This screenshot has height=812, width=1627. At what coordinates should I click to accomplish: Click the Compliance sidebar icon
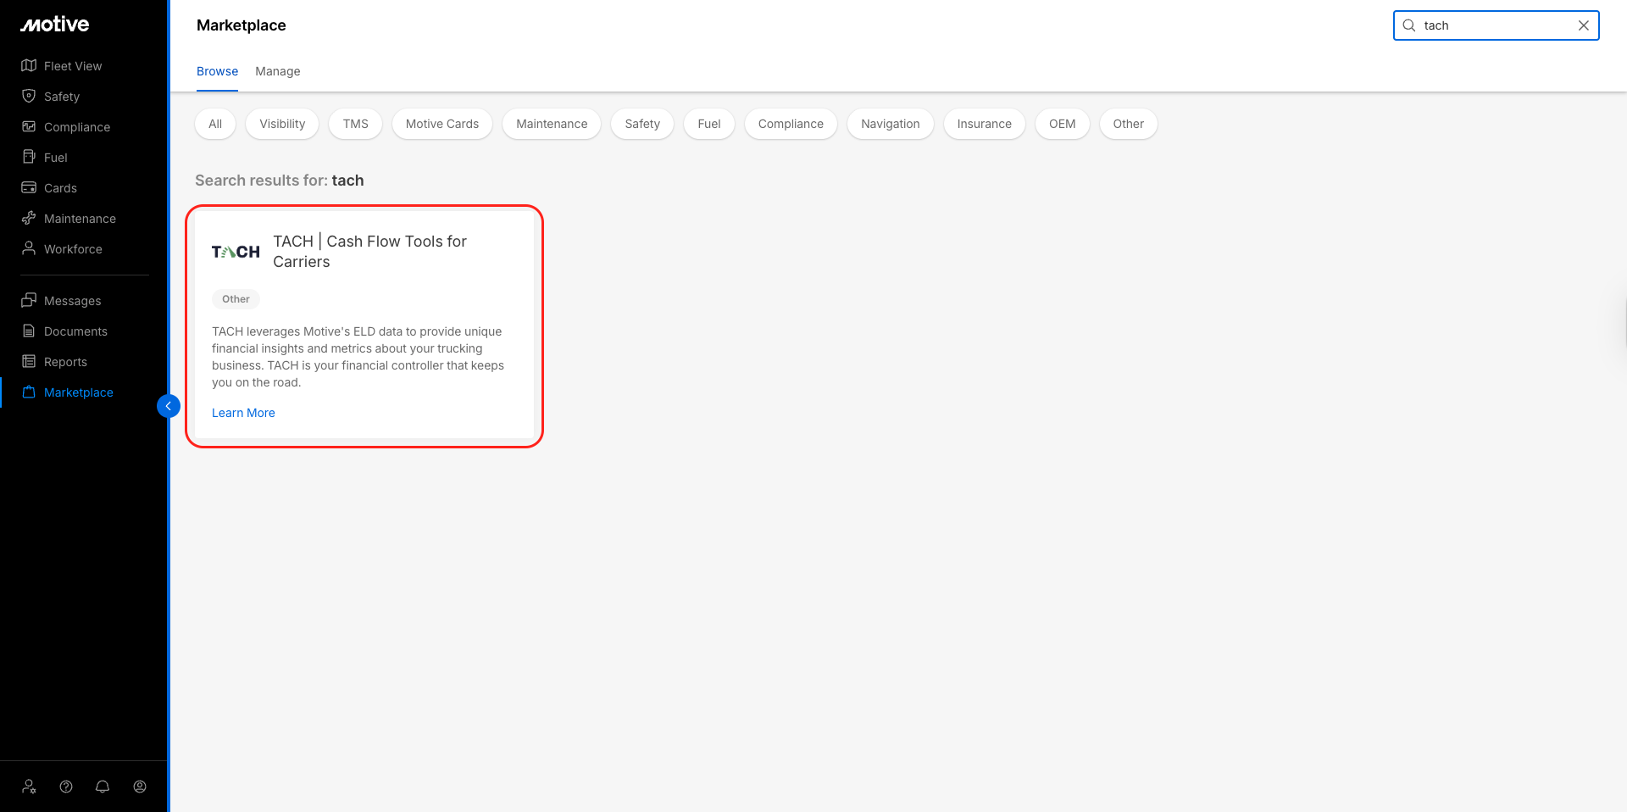tap(29, 126)
